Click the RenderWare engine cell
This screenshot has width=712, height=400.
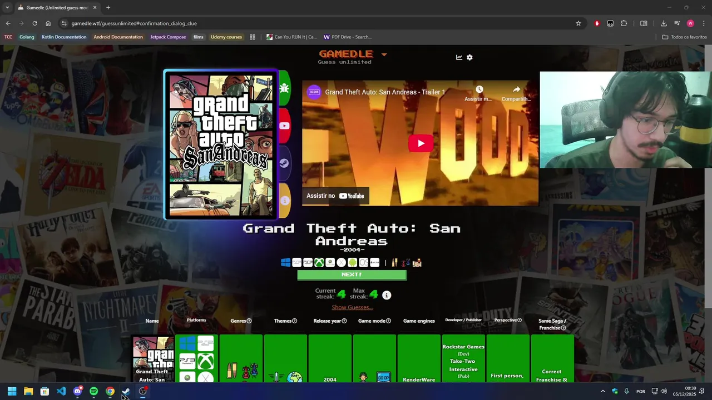coord(419,358)
